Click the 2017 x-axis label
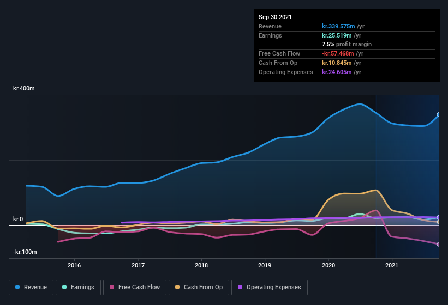This screenshot has height=305, width=448. [138, 265]
